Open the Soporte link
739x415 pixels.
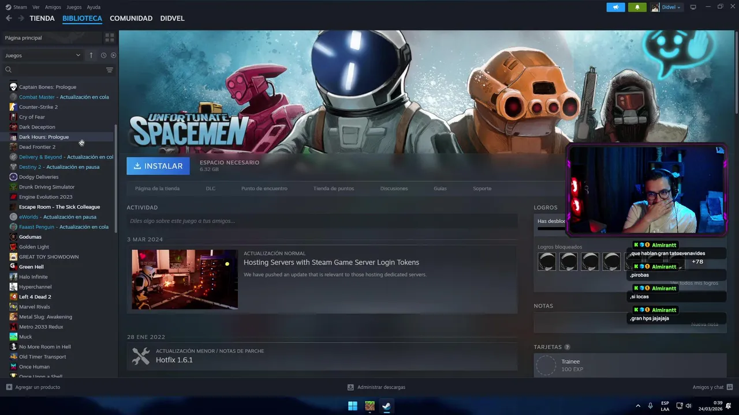point(482,188)
